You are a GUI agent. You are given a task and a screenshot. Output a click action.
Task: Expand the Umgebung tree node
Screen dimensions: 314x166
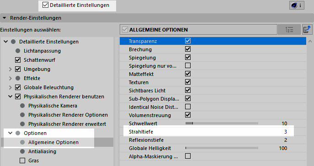point(10,70)
